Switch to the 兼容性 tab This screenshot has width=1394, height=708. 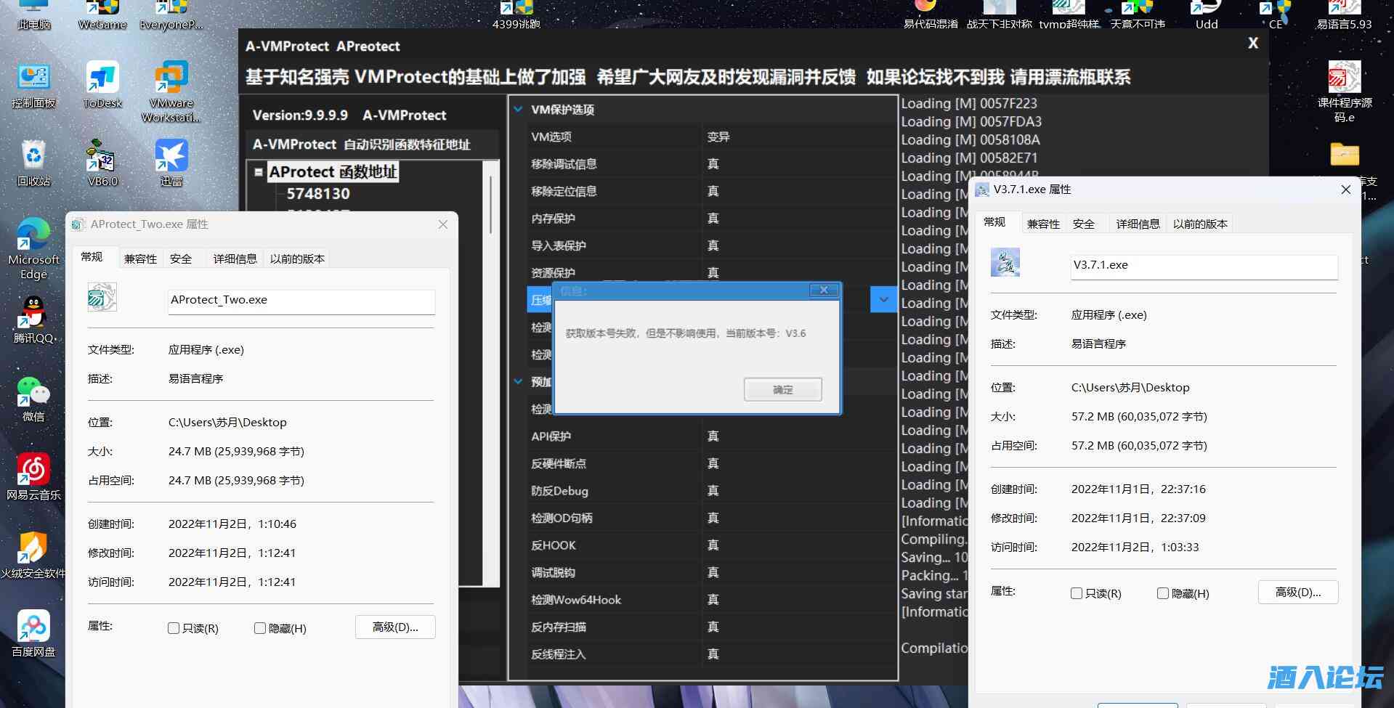[140, 258]
